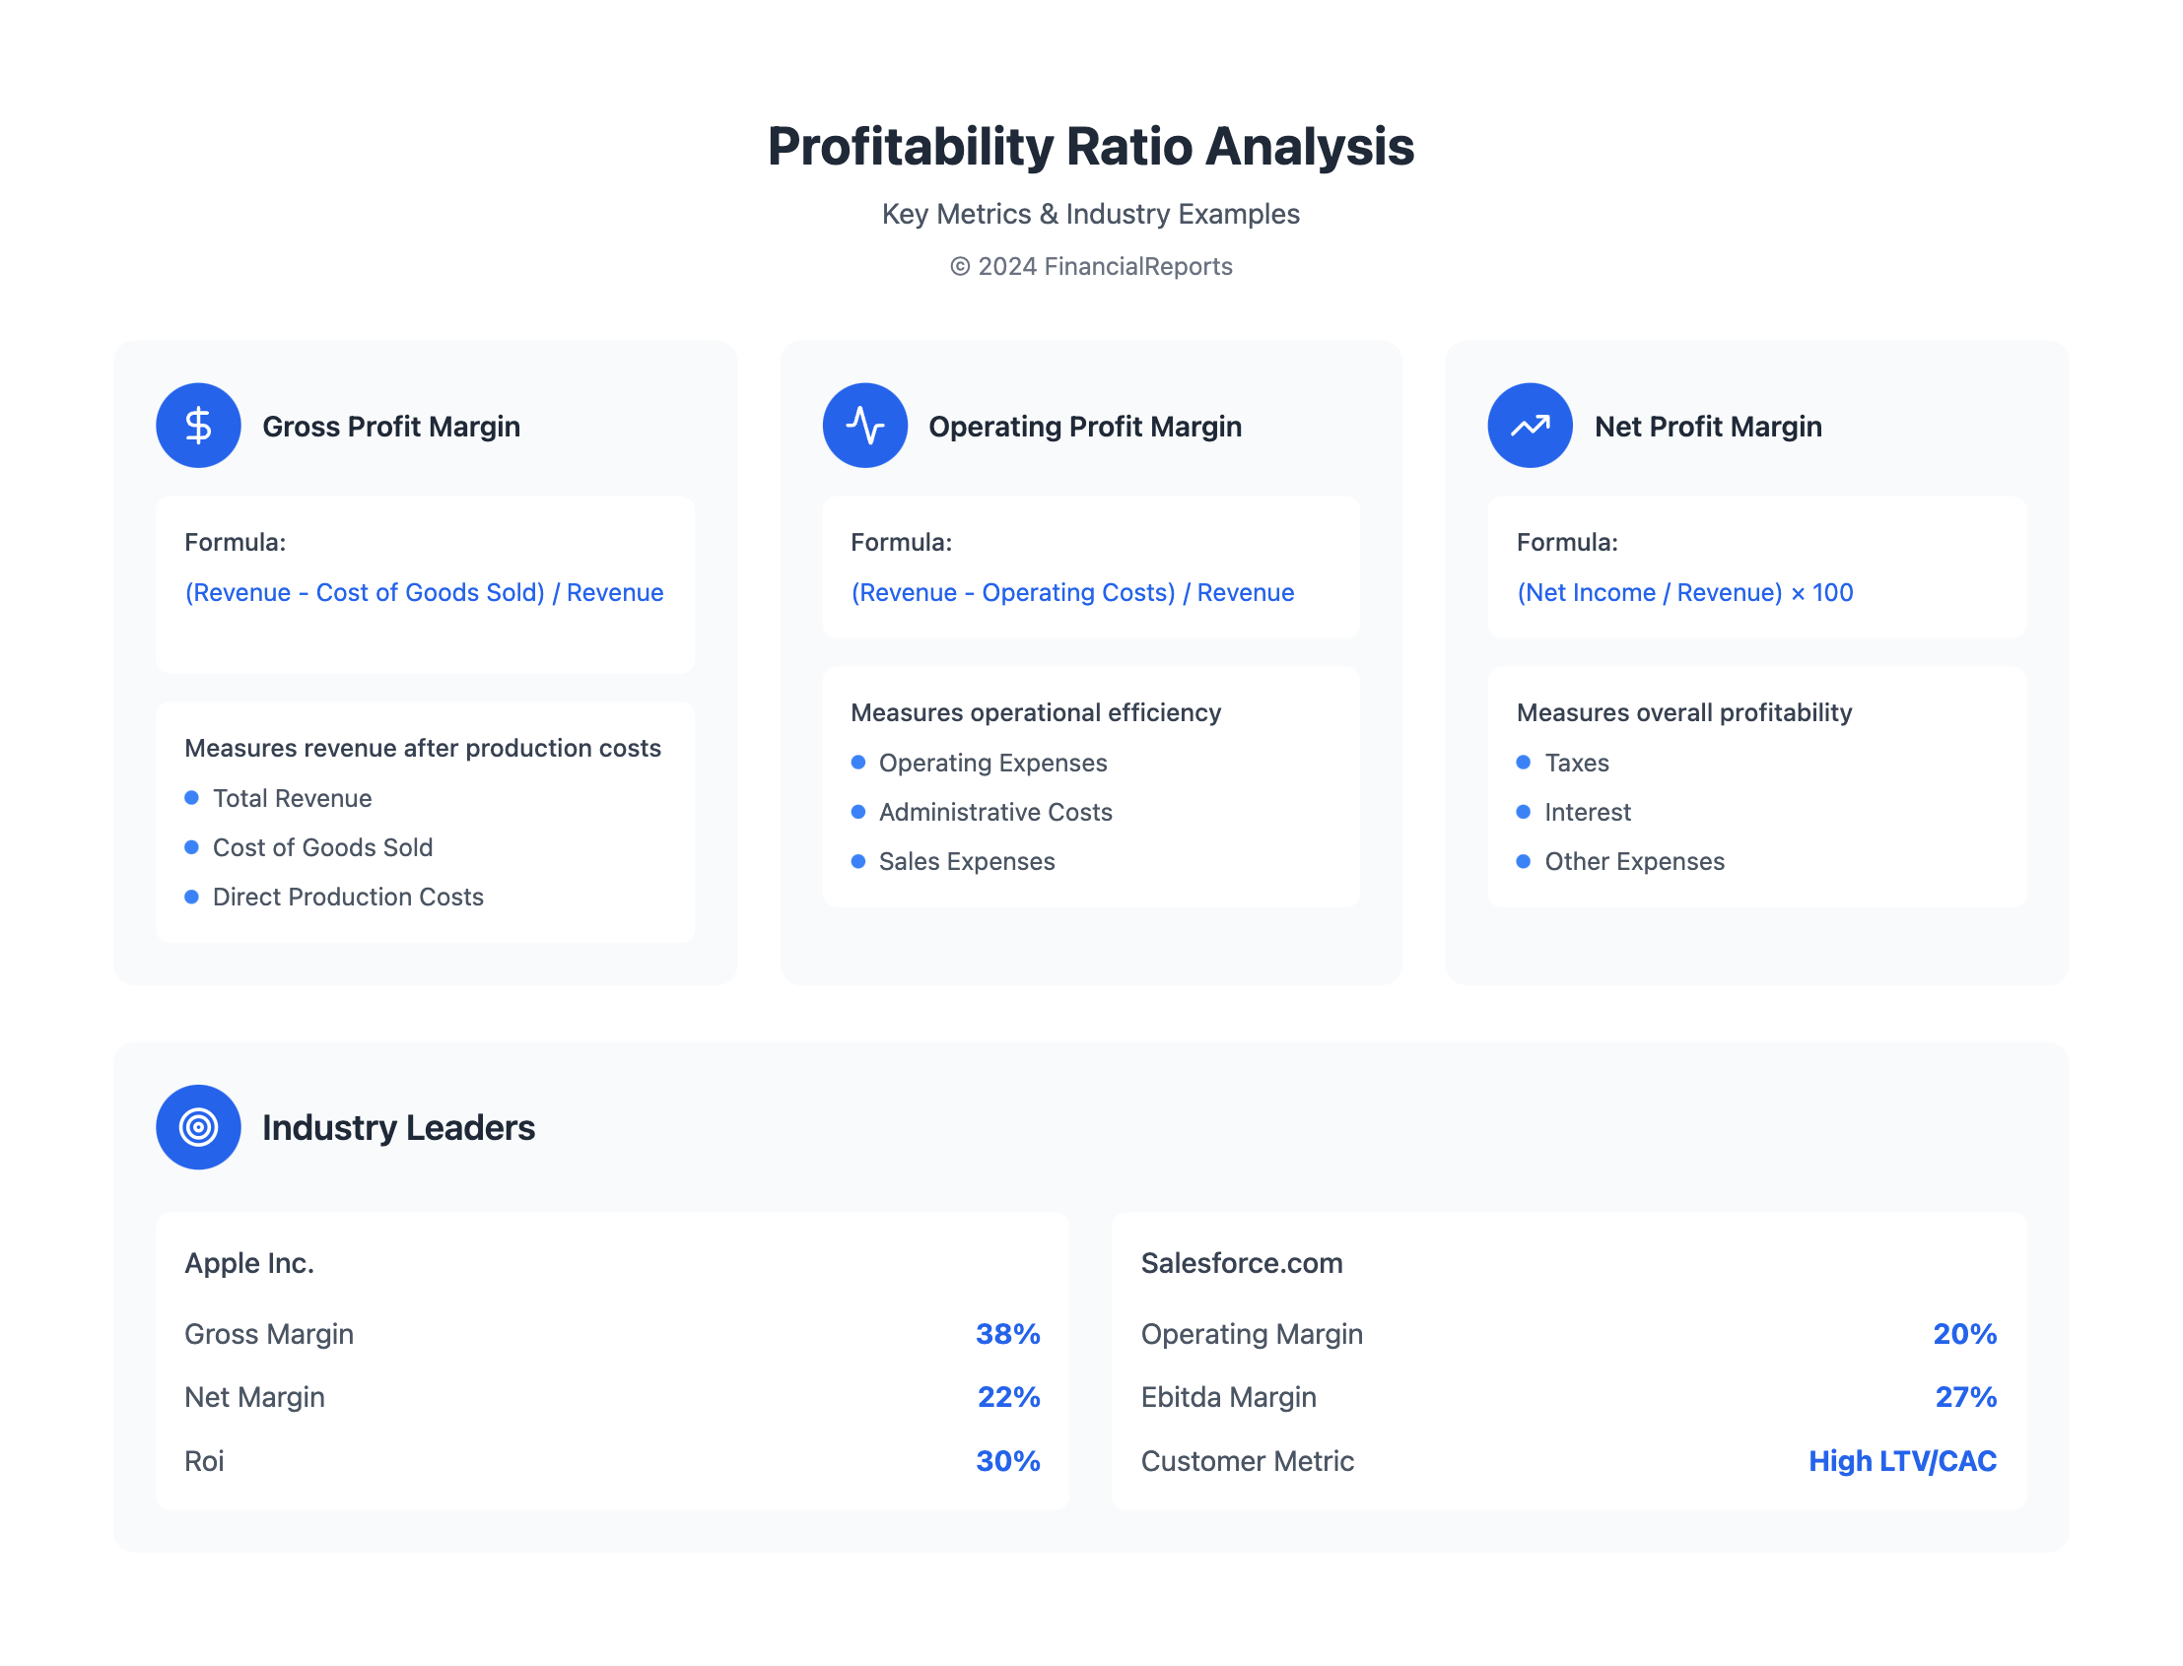Screen dimensions: 2183x1666
Task: Click the 2024 FinancialReports copyright text
Action: click(1091, 267)
